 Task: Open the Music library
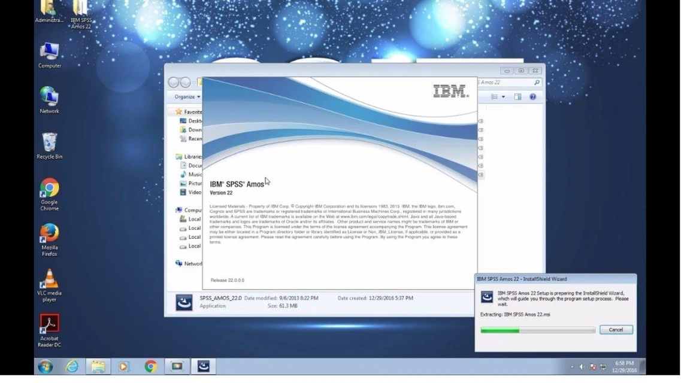click(x=191, y=174)
